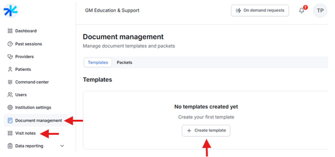
Task: Open the TP user avatar menu
Action: pyautogui.click(x=320, y=11)
